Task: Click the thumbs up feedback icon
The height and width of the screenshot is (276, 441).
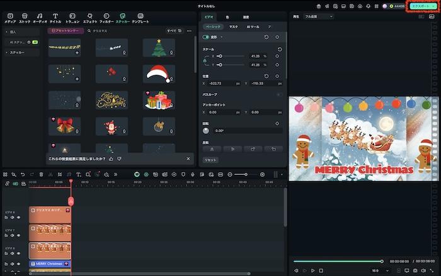Action: click(x=112, y=159)
